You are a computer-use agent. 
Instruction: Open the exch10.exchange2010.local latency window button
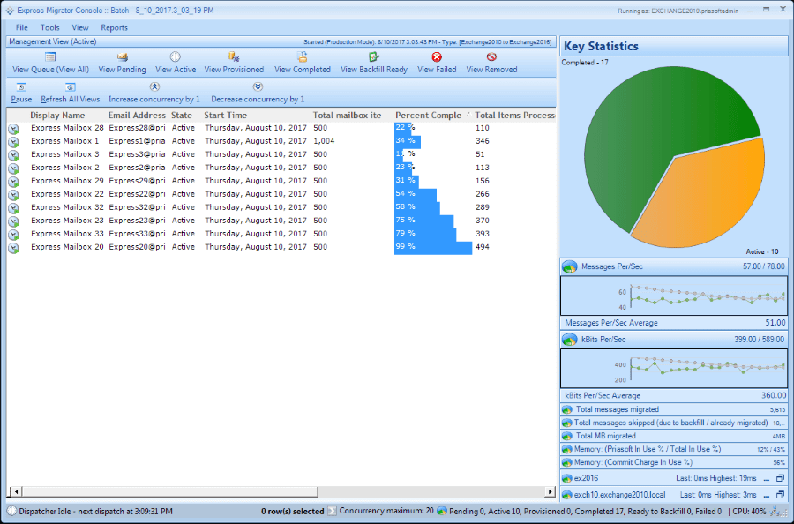(x=781, y=495)
